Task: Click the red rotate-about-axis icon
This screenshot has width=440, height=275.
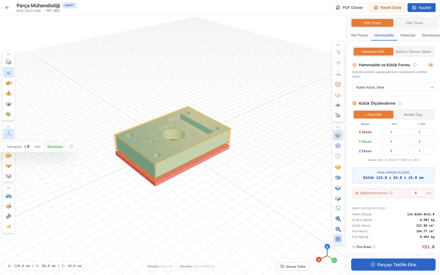Action: tap(338, 53)
